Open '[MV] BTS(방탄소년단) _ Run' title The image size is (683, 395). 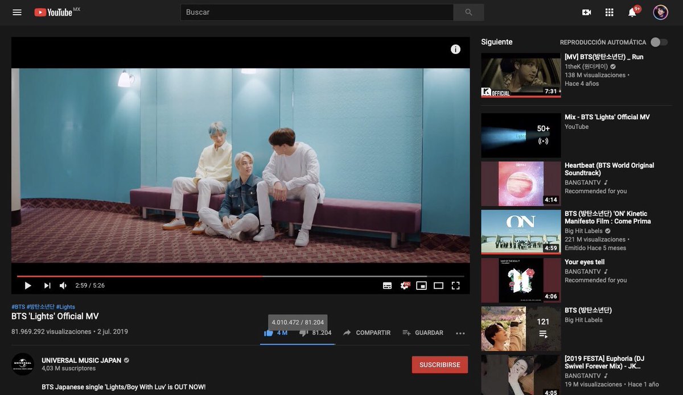tap(604, 57)
